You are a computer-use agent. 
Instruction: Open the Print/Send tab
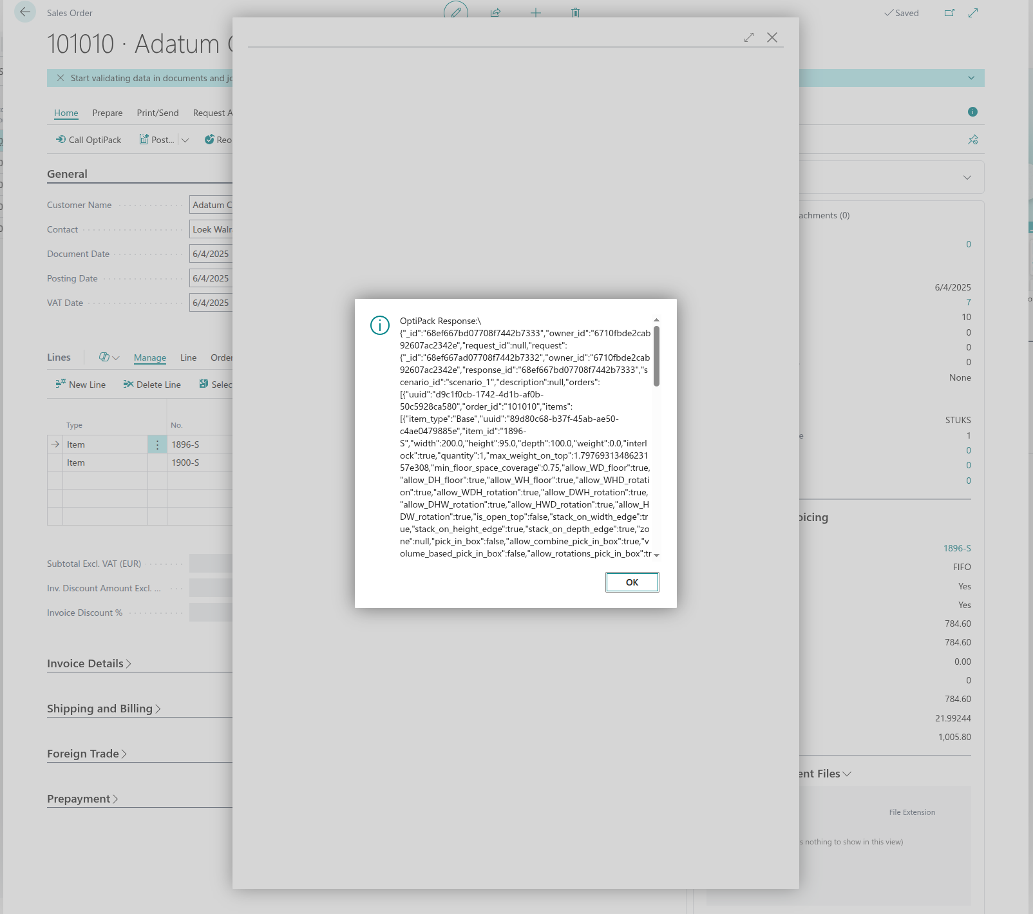click(x=157, y=113)
